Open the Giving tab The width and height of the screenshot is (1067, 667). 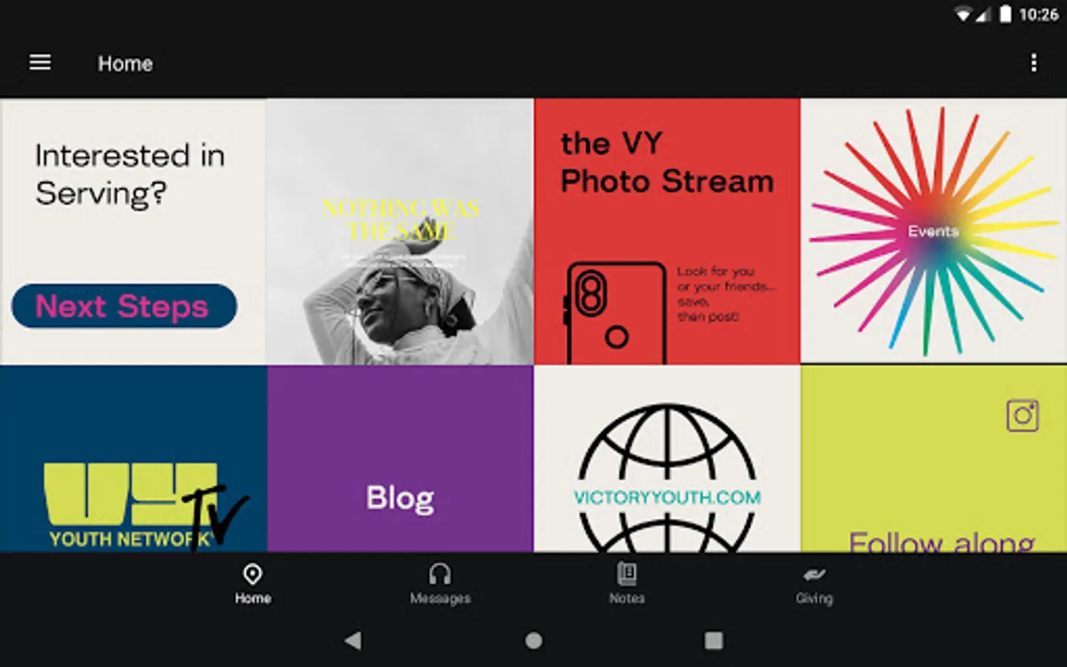click(x=814, y=585)
